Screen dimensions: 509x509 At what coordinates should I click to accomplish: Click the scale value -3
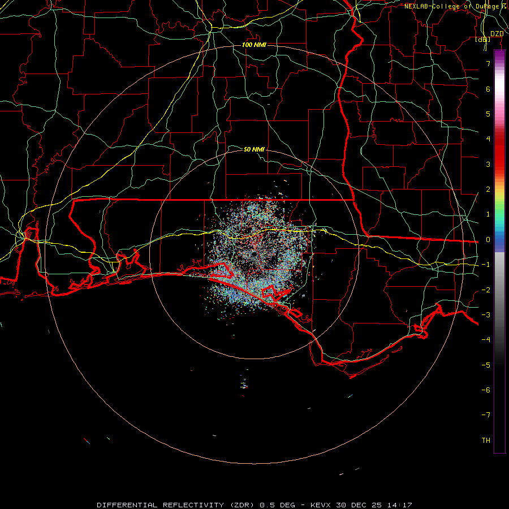pyautogui.click(x=486, y=315)
